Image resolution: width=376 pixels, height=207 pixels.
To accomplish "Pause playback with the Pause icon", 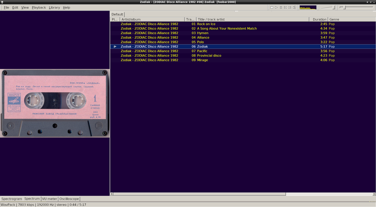I will 281,7.
